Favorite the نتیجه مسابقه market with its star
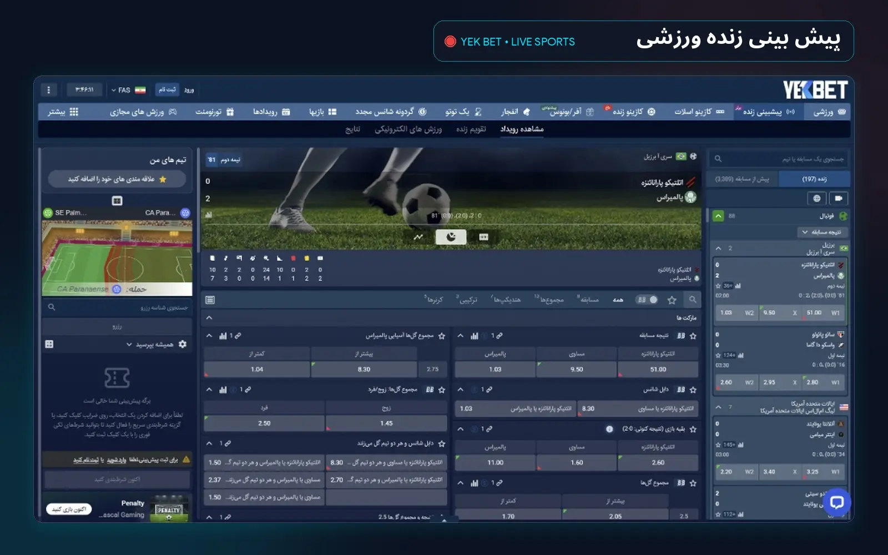Screen dimensions: 888x555 pyautogui.click(x=693, y=336)
